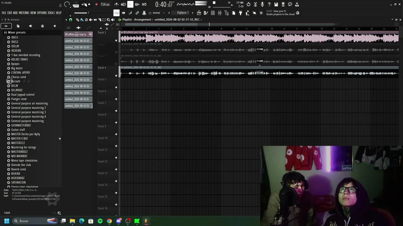The image size is (403, 226).
Task: Toggle Track 5 mute dot
Action: coord(116,87)
